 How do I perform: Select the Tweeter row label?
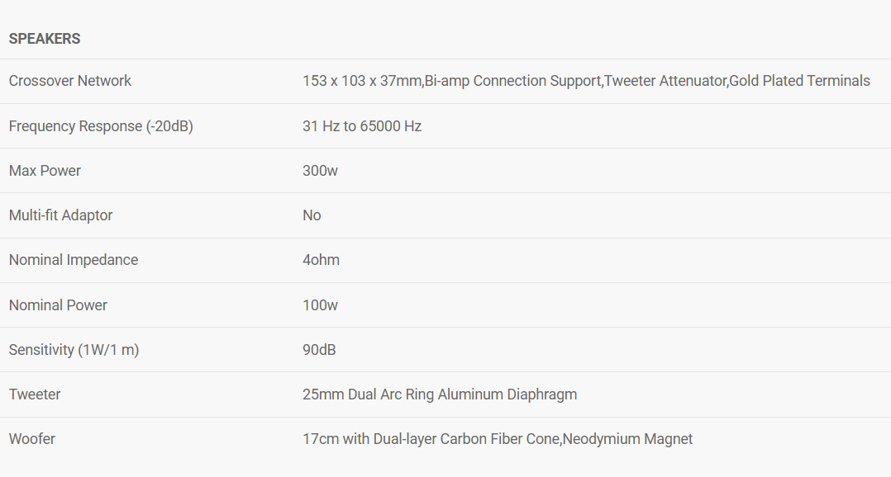(x=35, y=394)
